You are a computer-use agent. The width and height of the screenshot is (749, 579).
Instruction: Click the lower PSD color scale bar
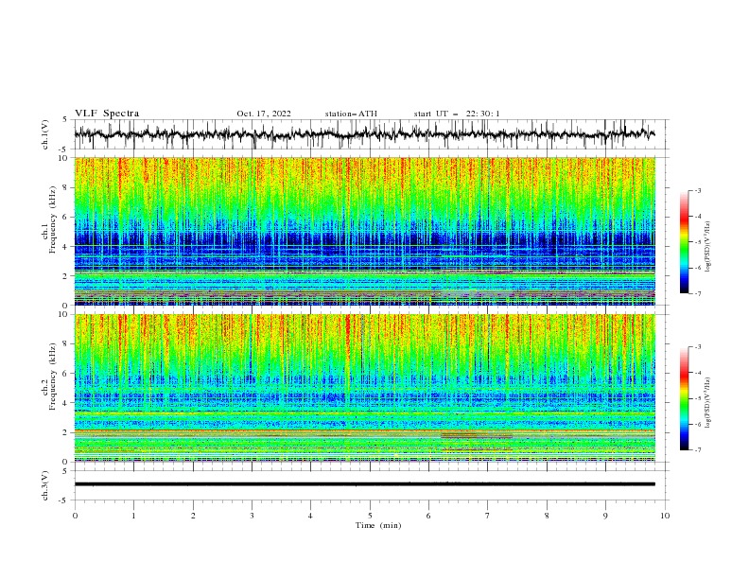[x=684, y=398]
